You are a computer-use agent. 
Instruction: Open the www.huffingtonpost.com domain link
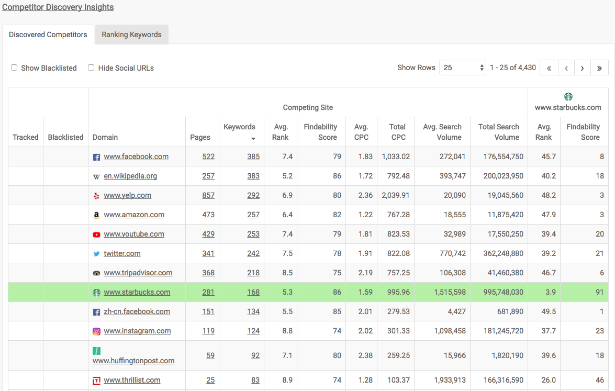pos(133,361)
